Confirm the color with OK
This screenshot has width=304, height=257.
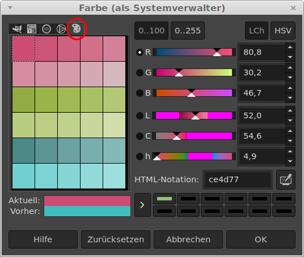click(261, 239)
